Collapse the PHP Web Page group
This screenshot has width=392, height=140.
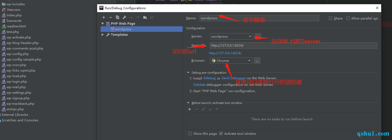103,24
